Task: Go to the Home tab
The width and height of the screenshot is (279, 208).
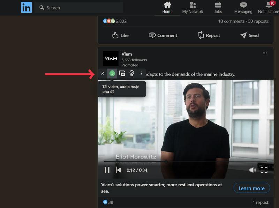Action: click(x=167, y=8)
